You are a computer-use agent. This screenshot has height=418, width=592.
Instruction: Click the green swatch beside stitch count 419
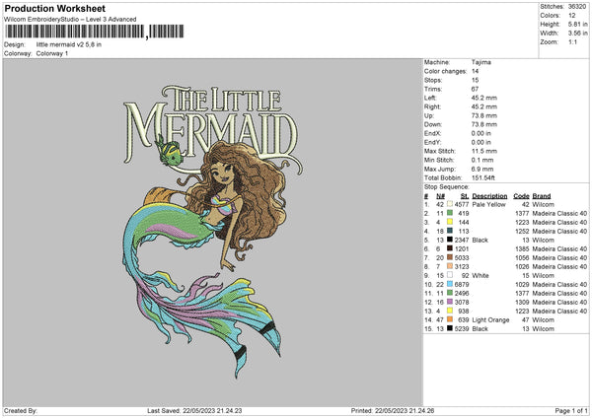point(450,213)
